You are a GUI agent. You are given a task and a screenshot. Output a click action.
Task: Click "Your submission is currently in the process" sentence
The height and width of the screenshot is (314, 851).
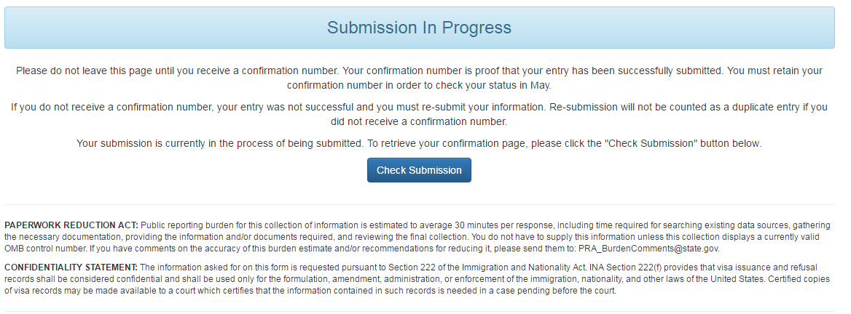pos(219,143)
